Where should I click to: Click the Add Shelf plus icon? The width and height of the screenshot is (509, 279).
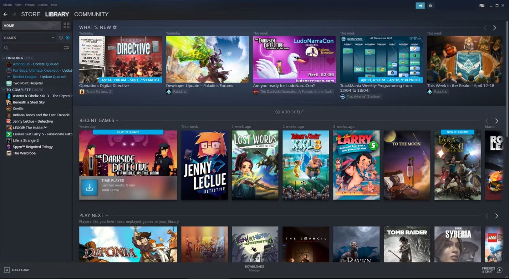point(277,112)
